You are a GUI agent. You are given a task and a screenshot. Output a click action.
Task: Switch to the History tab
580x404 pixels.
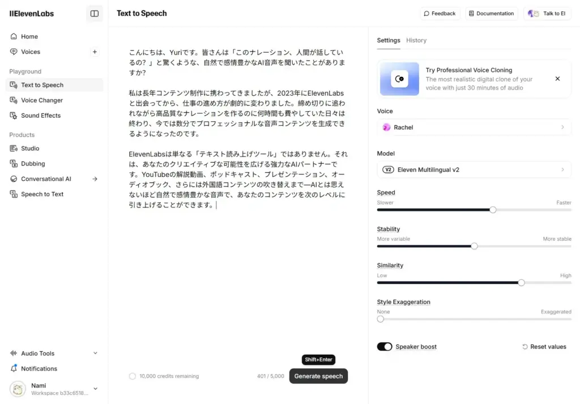point(416,40)
